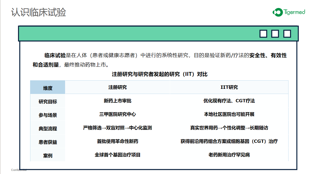314x174 pixels.
Task: Select the blue 维度 header cell
Action: (x=48, y=88)
